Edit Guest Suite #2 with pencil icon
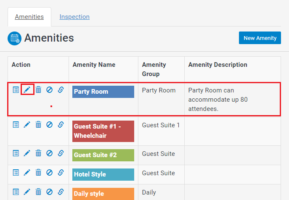Screen dimensions: 289x200 point(27,154)
